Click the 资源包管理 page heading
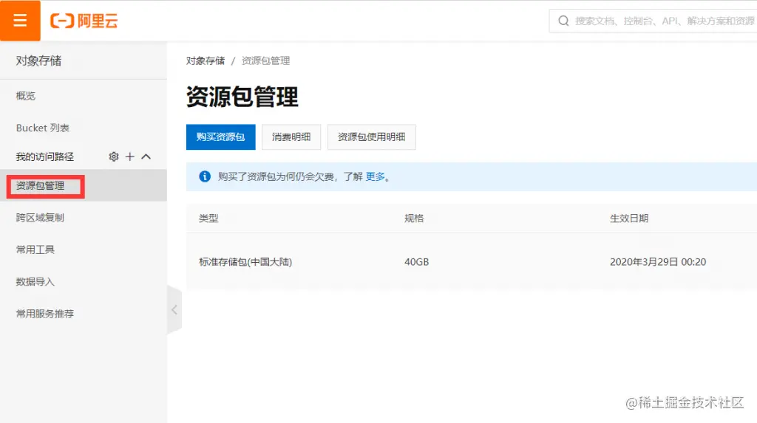The width and height of the screenshot is (757, 423). click(242, 97)
